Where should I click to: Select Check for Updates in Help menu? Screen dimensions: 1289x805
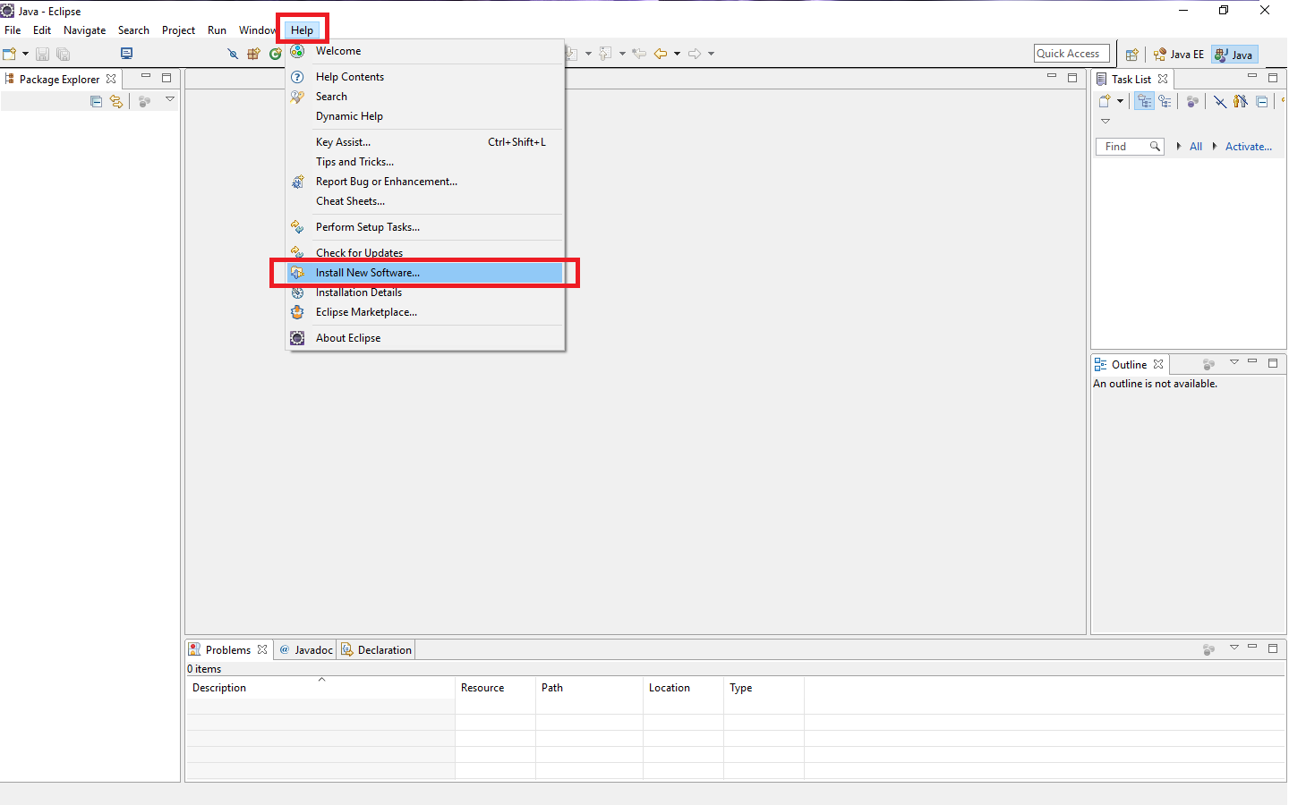(425, 253)
